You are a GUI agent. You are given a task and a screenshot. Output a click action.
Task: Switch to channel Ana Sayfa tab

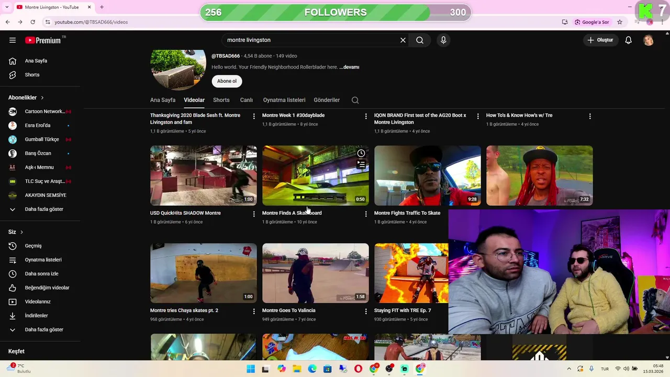163,100
